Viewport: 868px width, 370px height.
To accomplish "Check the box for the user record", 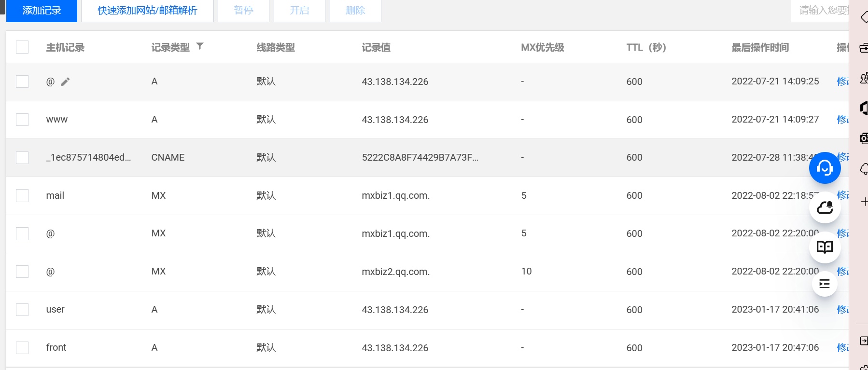I will click(x=22, y=310).
